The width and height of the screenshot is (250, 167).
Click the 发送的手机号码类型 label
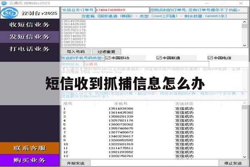[82, 58]
